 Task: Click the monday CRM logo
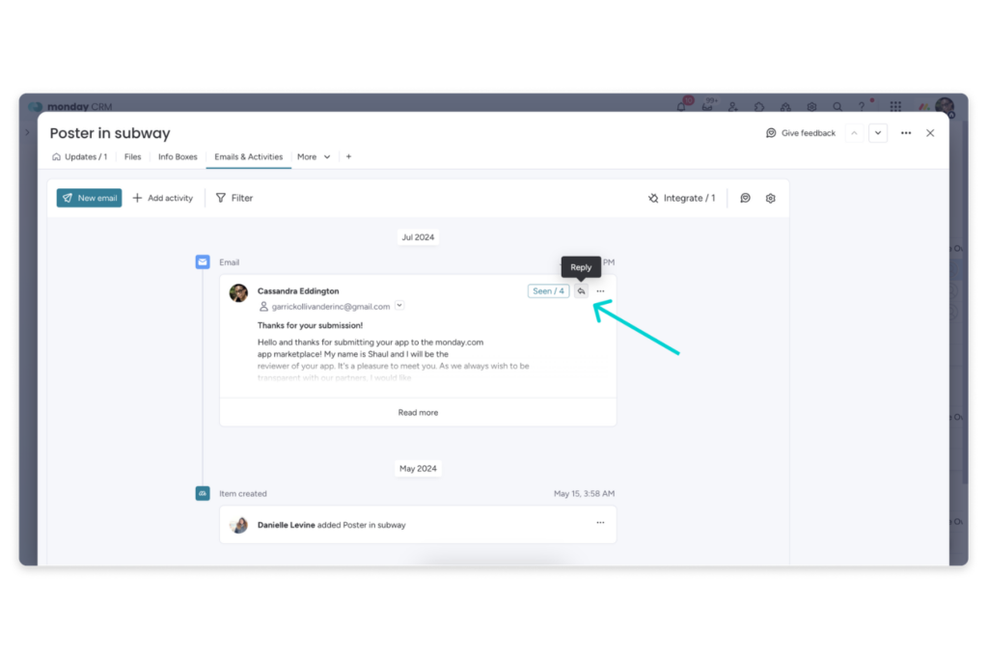70,106
